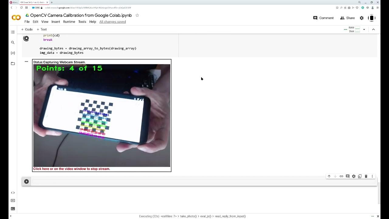Image resolution: width=389 pixels, height=219 pixels.
Task: Open the three-dot runtime status indicator
Action: coord(345,30)
